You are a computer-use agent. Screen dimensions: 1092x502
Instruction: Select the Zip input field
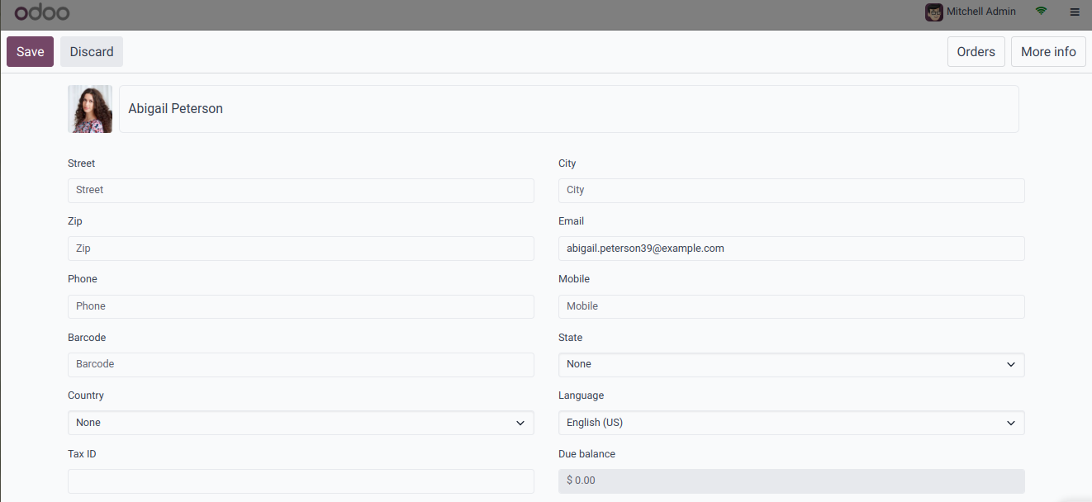point(301,249)
